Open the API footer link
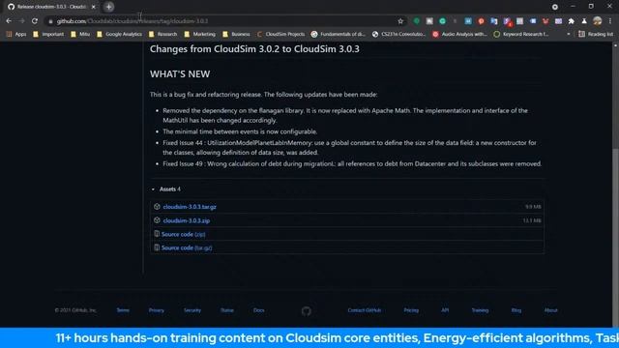Image resolution: width=619 pixels, height=348 pixels. [x=445, y=310]
